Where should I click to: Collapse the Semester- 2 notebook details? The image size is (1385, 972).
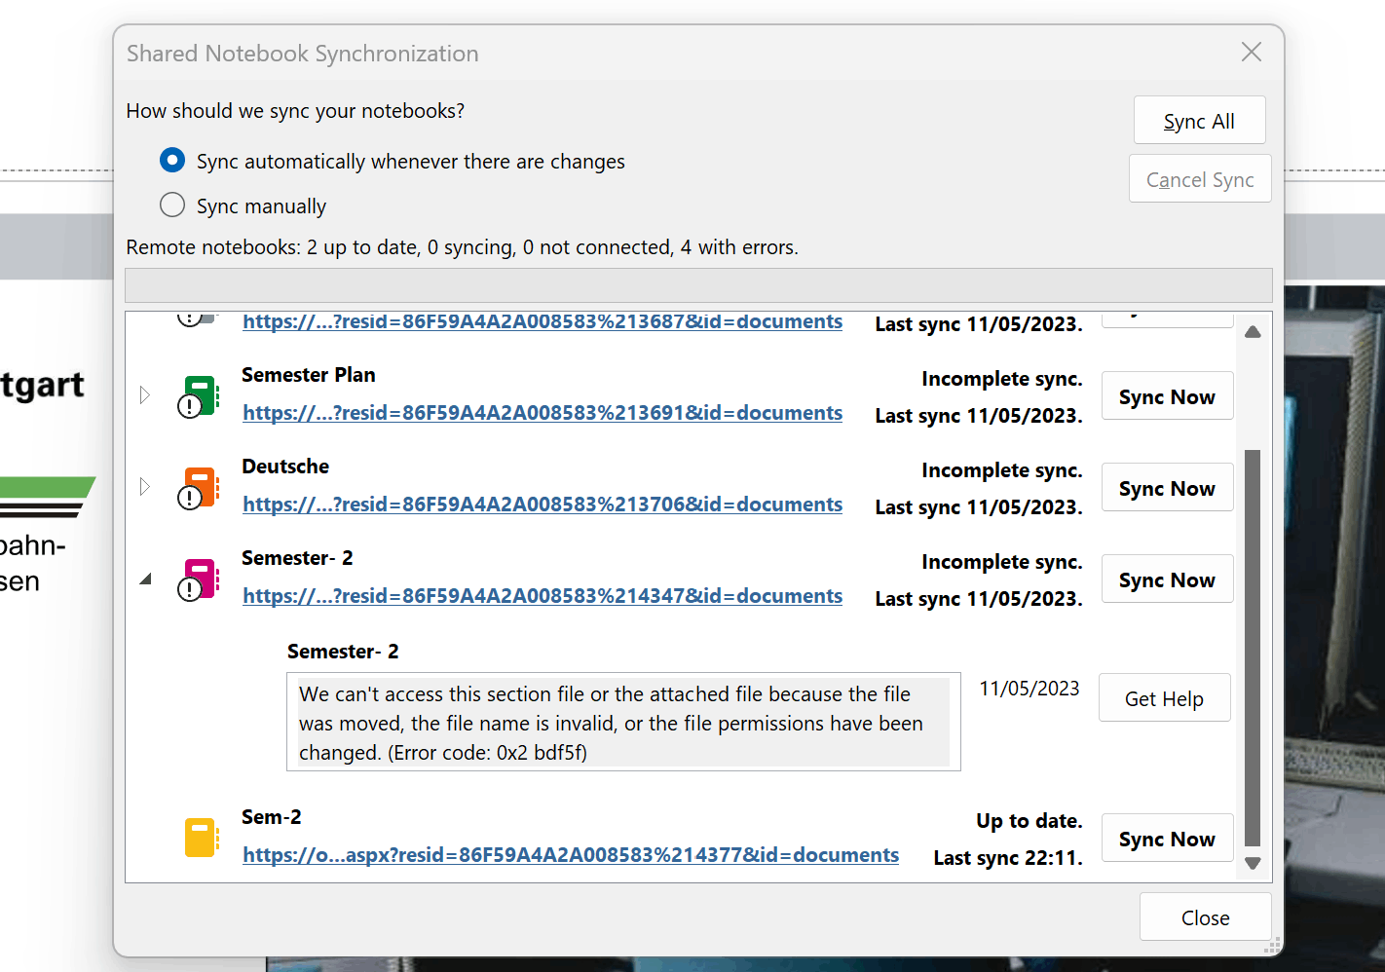click(x=146, y=579)
